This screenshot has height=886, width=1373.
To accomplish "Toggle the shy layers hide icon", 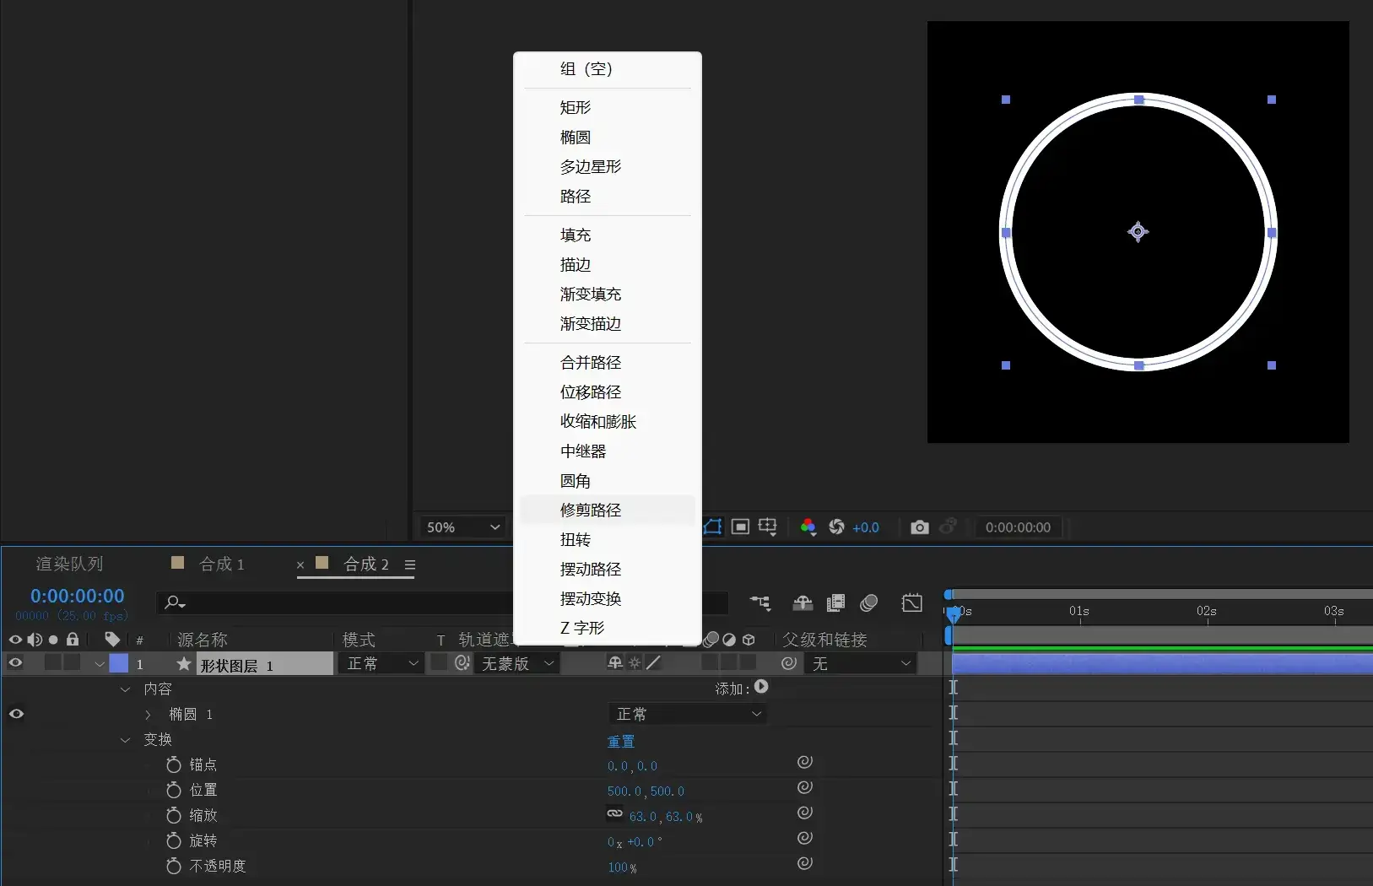I will click(803, 602).
